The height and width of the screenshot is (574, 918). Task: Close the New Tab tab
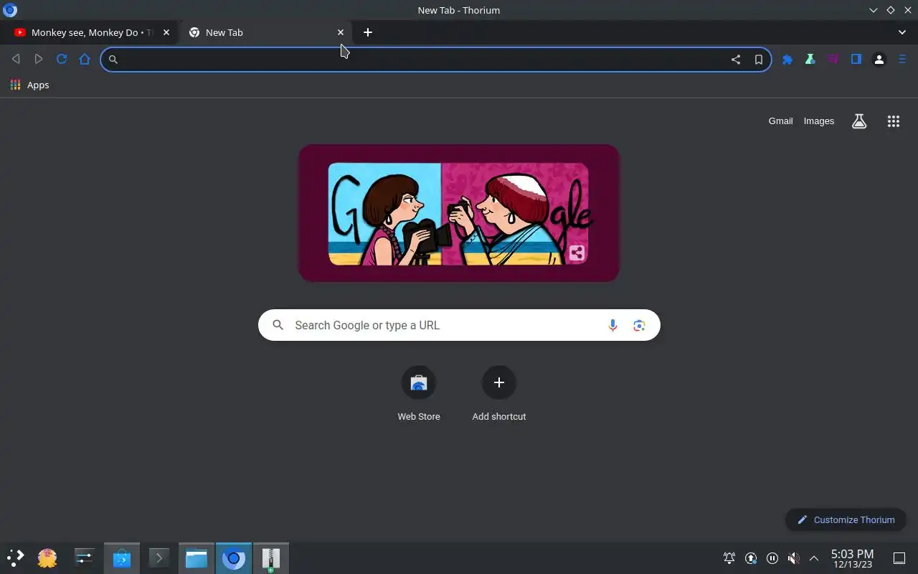point(341,32)
